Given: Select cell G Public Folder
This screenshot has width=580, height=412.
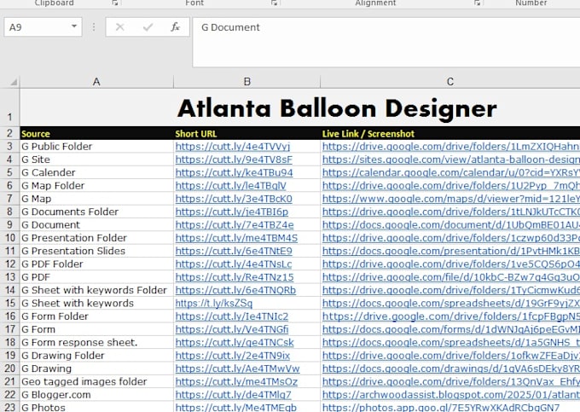Looking at the screenshot, I should pos(96,147).
